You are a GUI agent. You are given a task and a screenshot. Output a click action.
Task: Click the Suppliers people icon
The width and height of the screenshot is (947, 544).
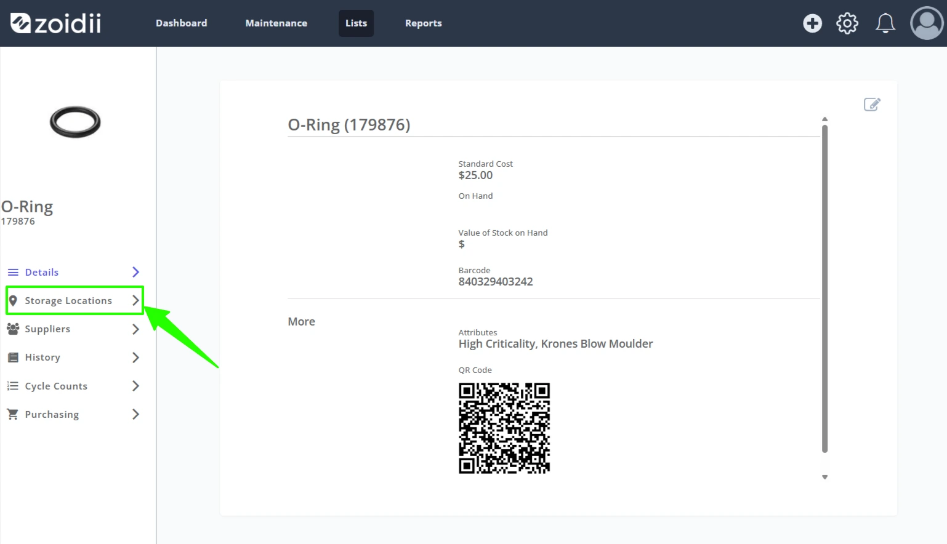13,329
